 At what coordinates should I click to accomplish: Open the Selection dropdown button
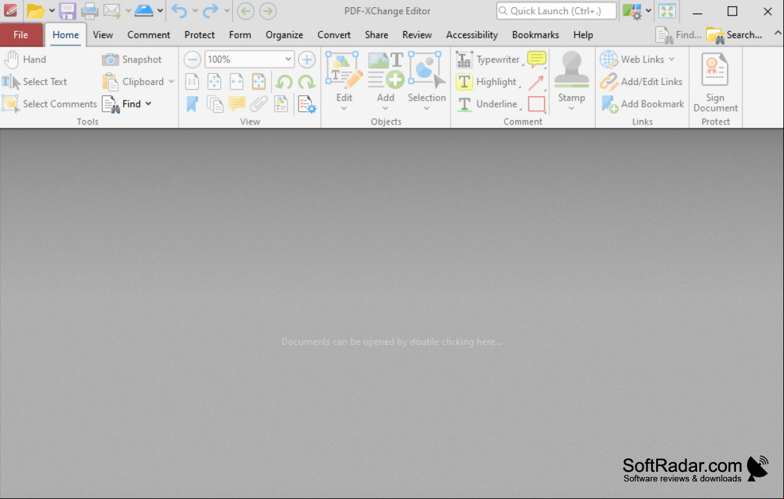[x=427, y=82]
